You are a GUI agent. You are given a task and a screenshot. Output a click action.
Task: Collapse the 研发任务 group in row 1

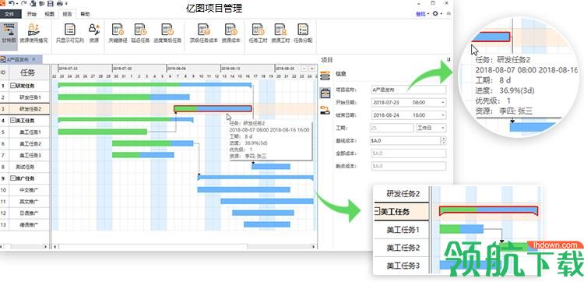coord(12,86)
